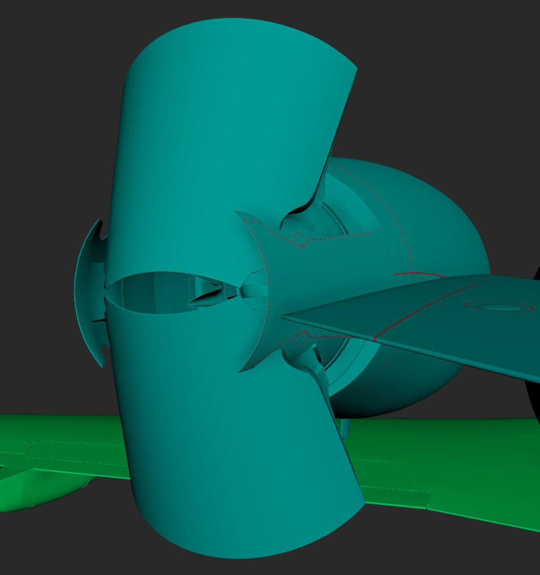
Task: Click the small strut beneath the engine cowling
Action: [x=344, y=426]
